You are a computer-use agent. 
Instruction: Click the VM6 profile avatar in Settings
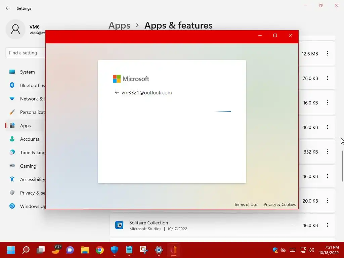coord(15,29)
